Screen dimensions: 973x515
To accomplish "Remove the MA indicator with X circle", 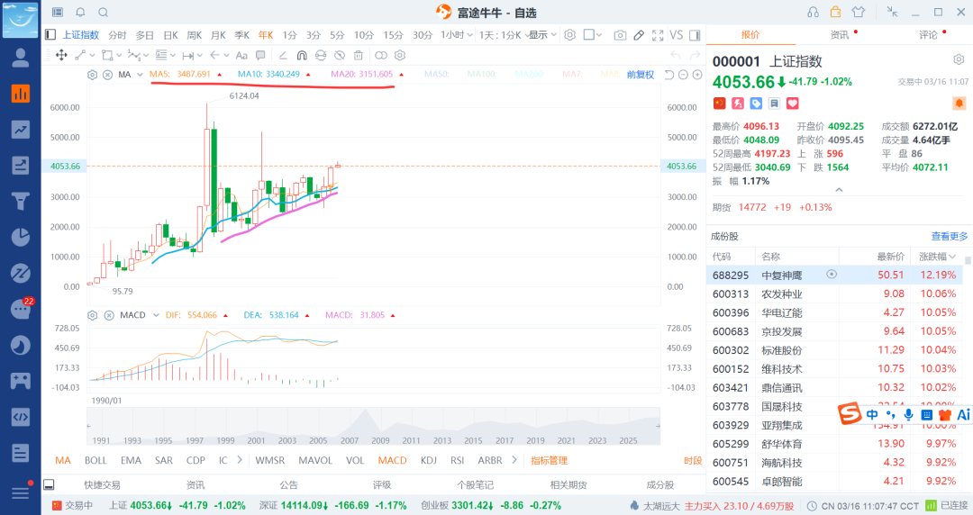I will coord(107,75).
